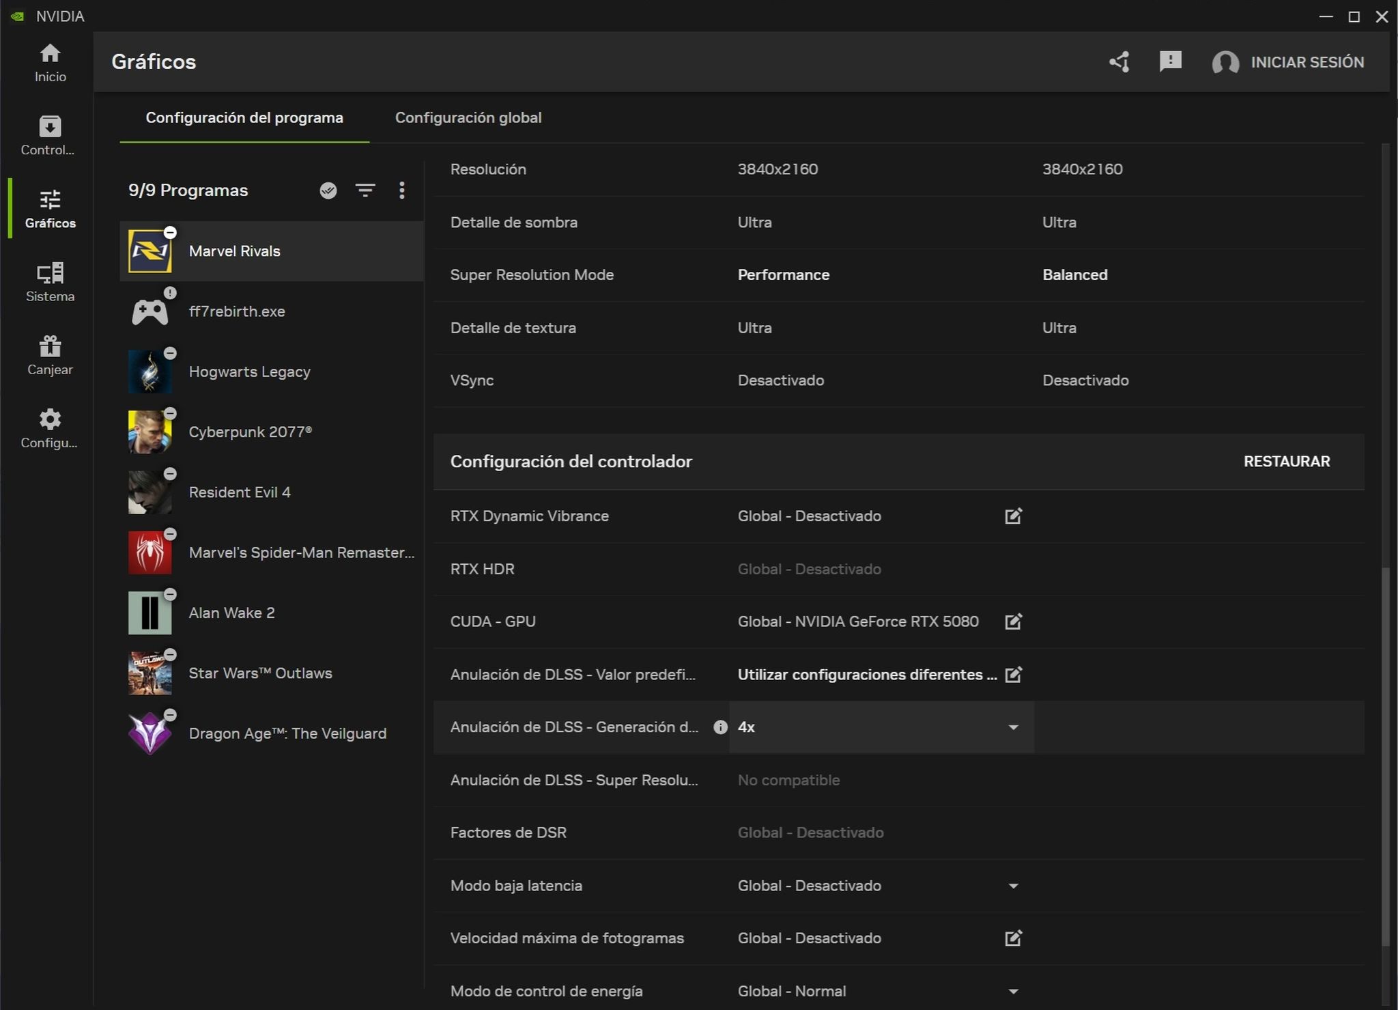
Task: Open the Inicio home sidebar icon
Action: click(x=50, y=63)
